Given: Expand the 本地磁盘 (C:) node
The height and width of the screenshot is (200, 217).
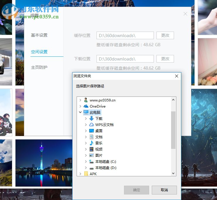Looking at the screenshot, I should tap(86, 161).
